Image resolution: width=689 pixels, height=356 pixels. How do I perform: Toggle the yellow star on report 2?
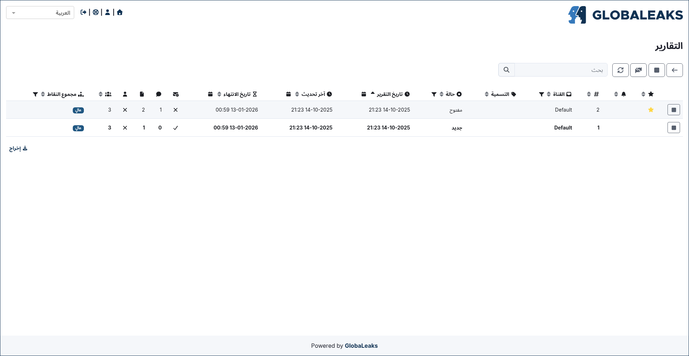click(651, 110)
